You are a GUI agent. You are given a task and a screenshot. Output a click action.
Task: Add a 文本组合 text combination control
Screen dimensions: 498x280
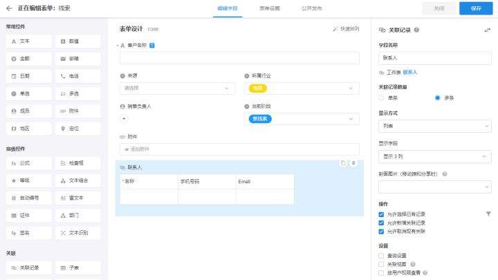tap(77, 180)
